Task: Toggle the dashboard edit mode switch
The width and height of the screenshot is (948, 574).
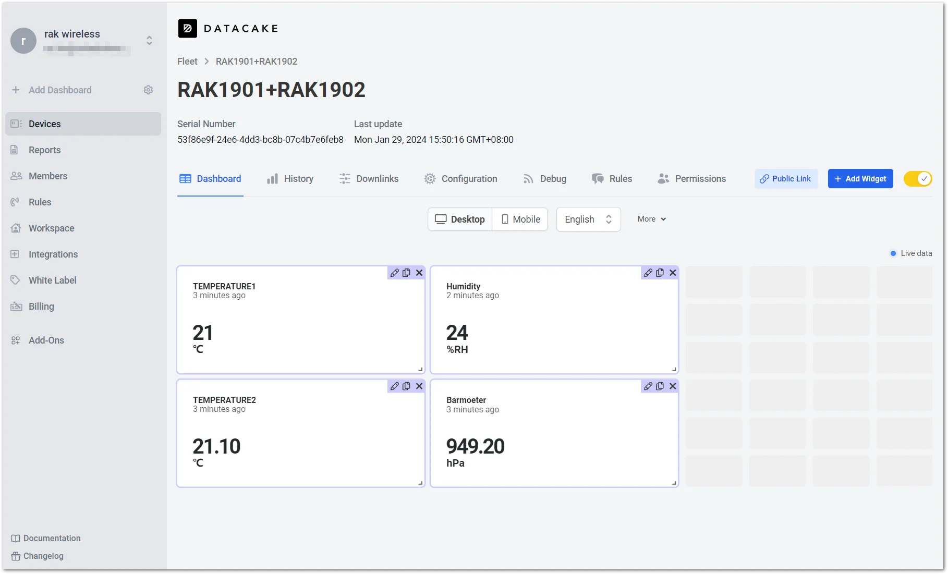Action: (918, 179)
